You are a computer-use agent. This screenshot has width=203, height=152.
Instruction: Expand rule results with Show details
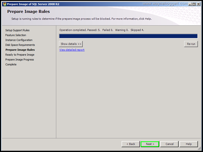71,44
